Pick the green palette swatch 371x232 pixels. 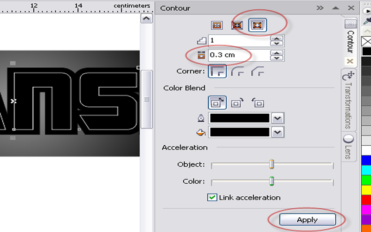(366, 180)
